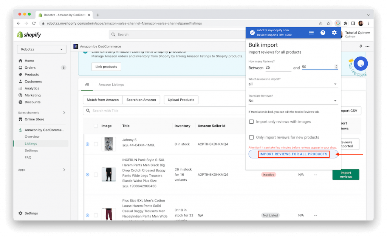Toggle select-all checkbox in table header
The image size is (387, 238).
[96, 126]
